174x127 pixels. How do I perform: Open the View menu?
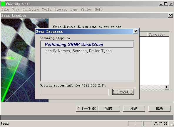click(x=16, y=9)
